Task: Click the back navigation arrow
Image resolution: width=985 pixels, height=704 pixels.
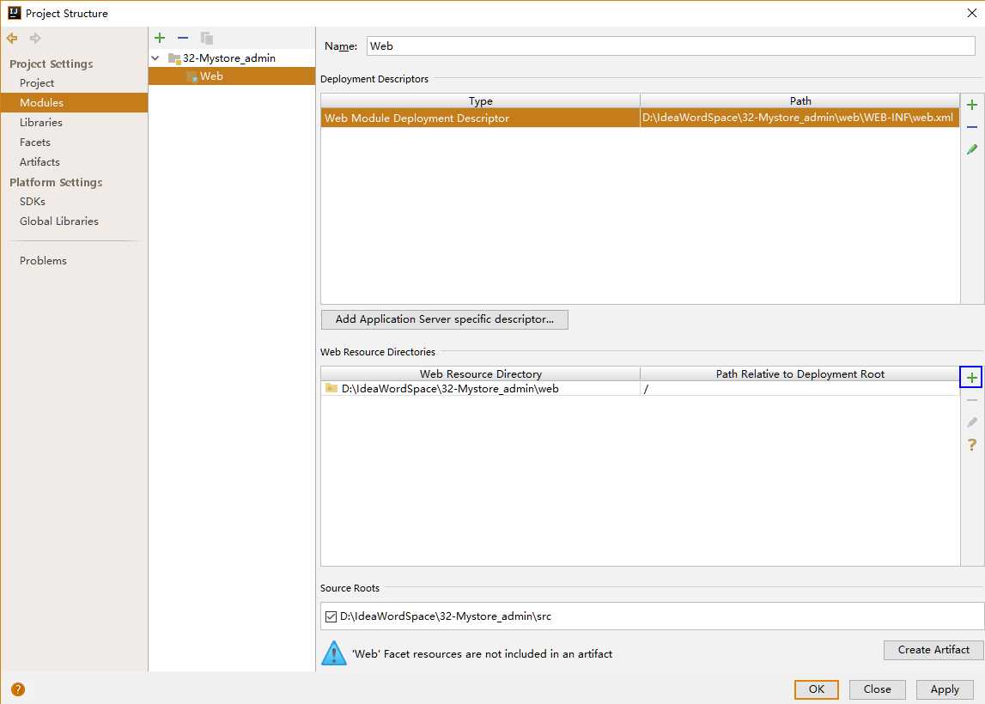Action: click(x=12, y=39)
